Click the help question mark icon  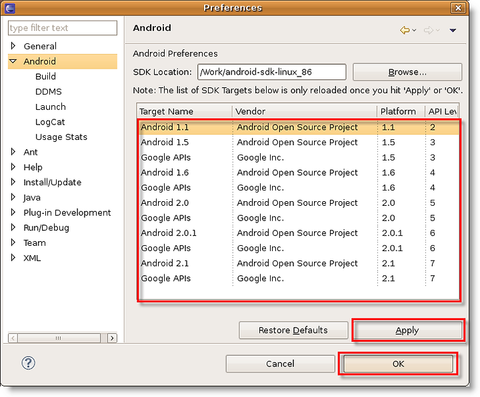click(x=28, y=363)
